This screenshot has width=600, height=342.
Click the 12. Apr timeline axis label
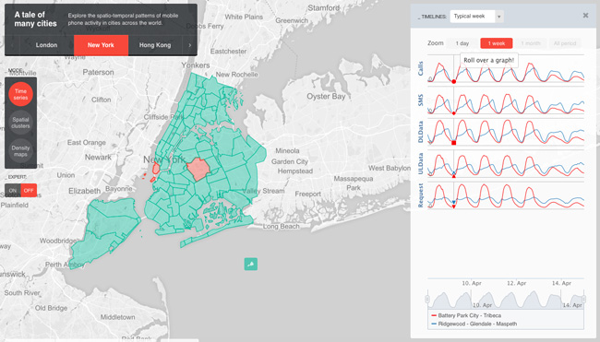(x=517, y=283)
